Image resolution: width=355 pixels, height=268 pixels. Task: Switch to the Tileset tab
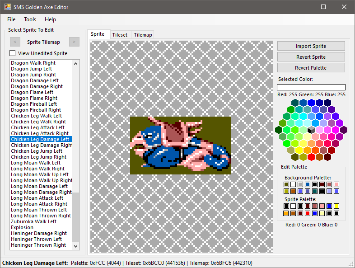pyautogui.click(x=120, y=35)
